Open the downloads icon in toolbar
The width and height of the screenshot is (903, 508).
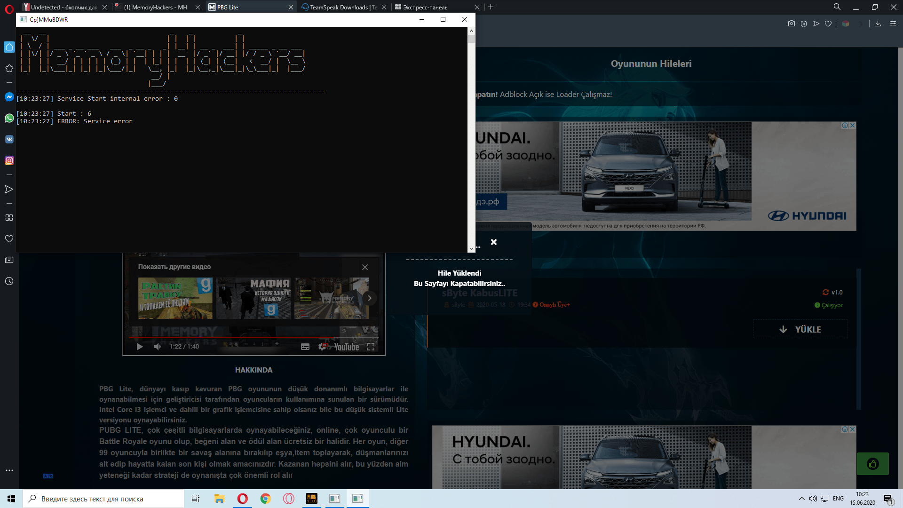pos(878,24)
